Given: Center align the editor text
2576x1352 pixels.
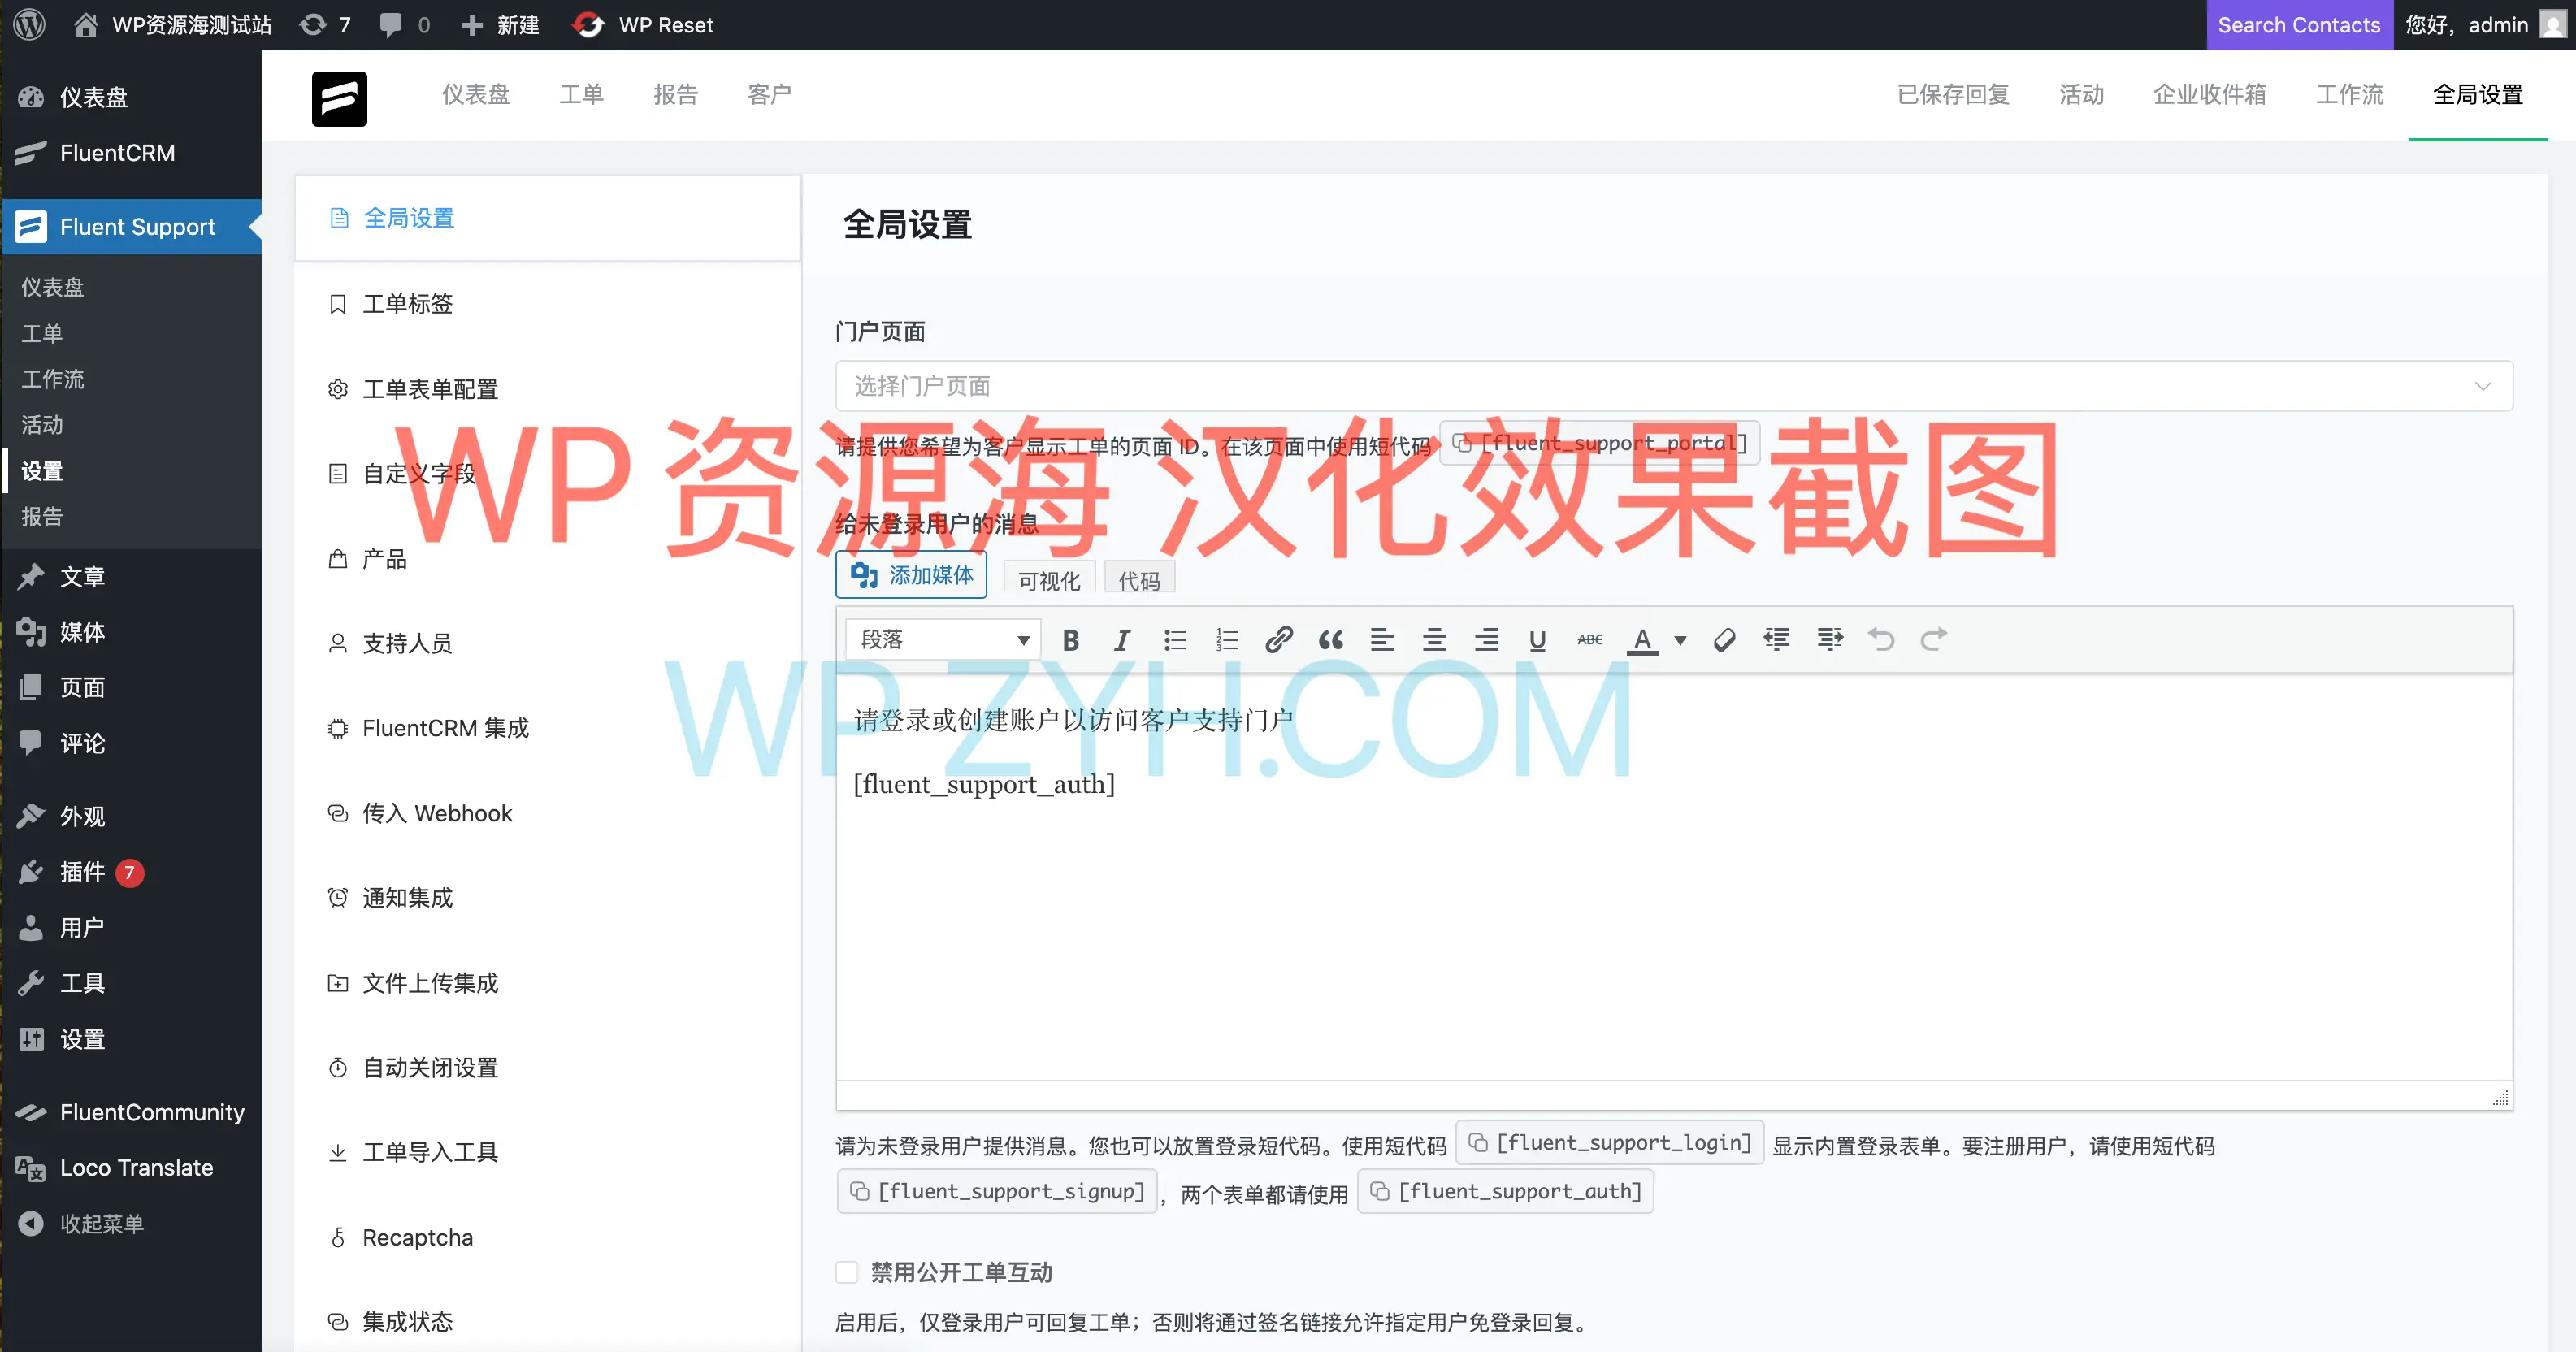Looking at the screenshot, I should coord(1434,640).
